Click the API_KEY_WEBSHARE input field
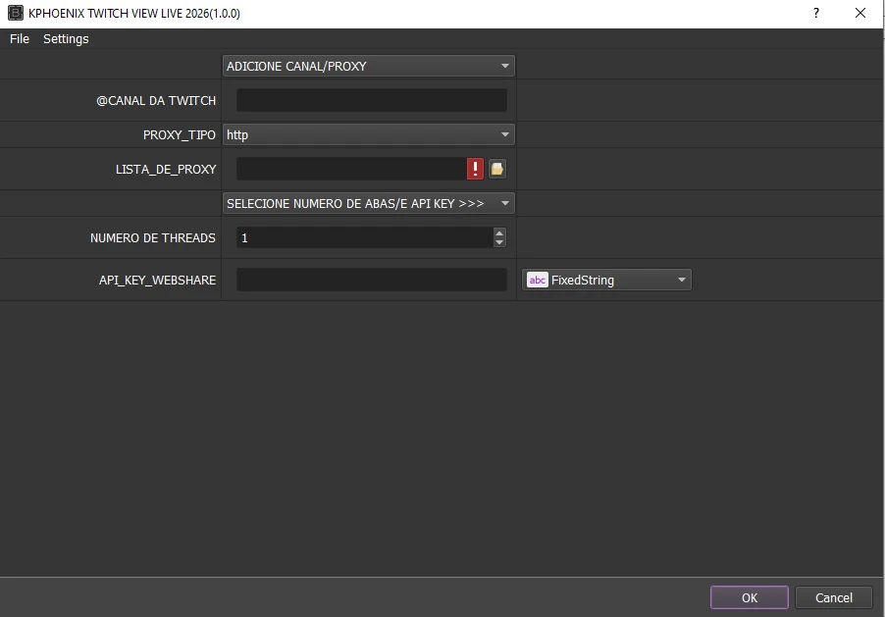The height and width of the screenshot is (617, 885). click(x=372, y=280)
